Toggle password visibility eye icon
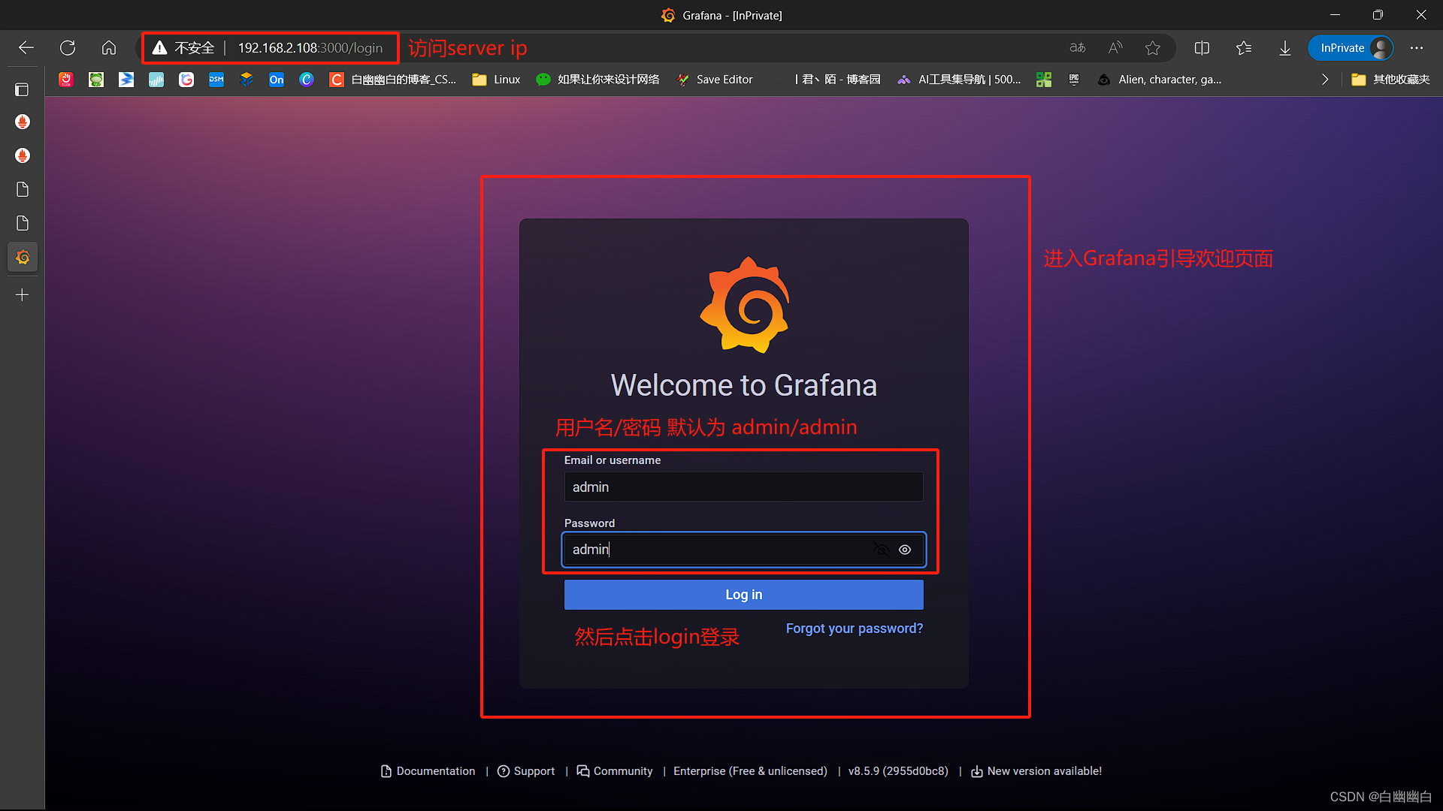Image resolution: width=1443 pixels, height=811 pixels. 905,550
